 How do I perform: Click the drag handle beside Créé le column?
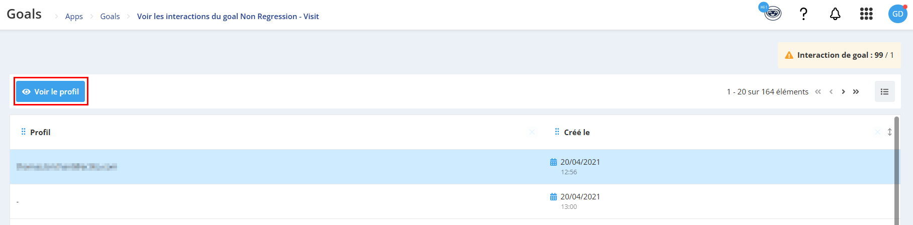coord(557,132)
